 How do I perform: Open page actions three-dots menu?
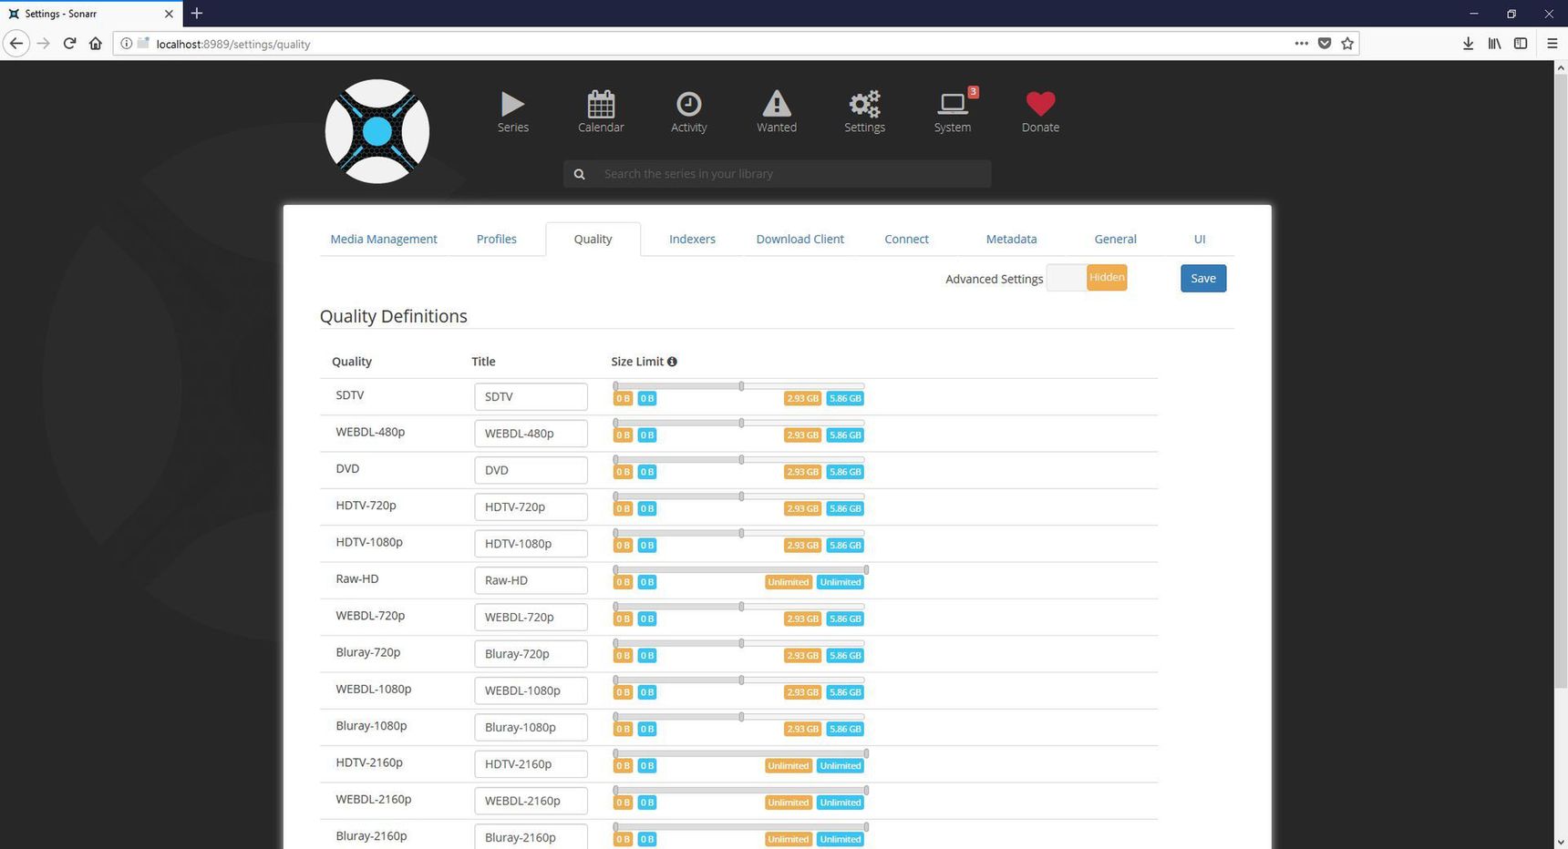point(1301,43)
